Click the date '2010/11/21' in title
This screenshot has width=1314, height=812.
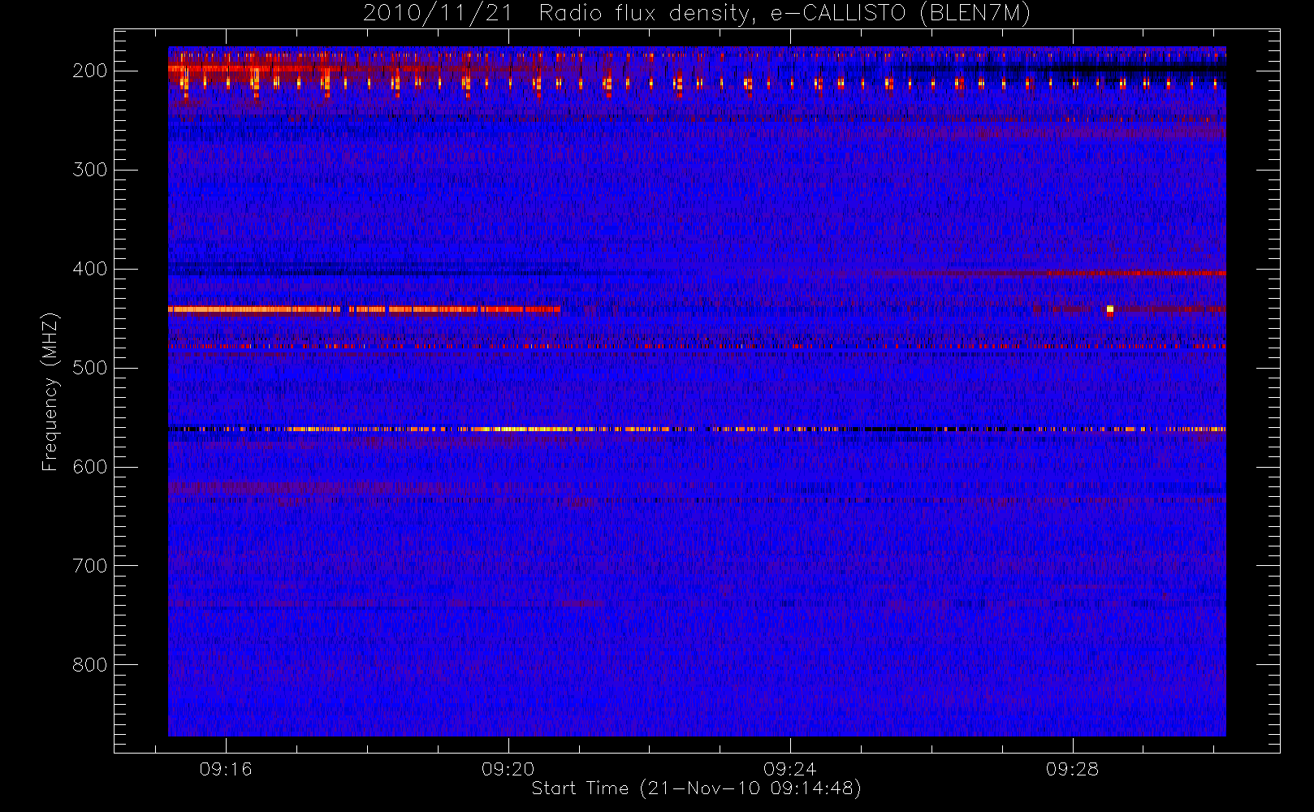(438, 14)
